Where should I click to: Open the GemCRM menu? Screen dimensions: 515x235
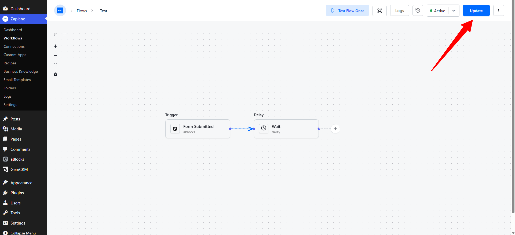coord(24,170)
